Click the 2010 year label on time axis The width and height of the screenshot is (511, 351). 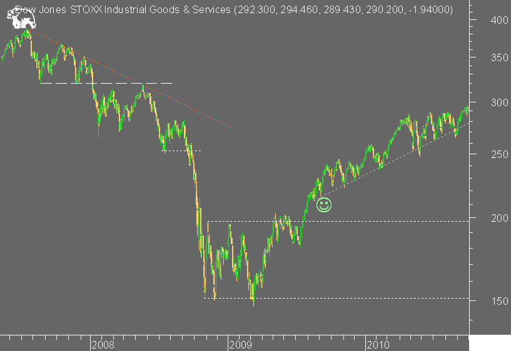tap(378, 345)
